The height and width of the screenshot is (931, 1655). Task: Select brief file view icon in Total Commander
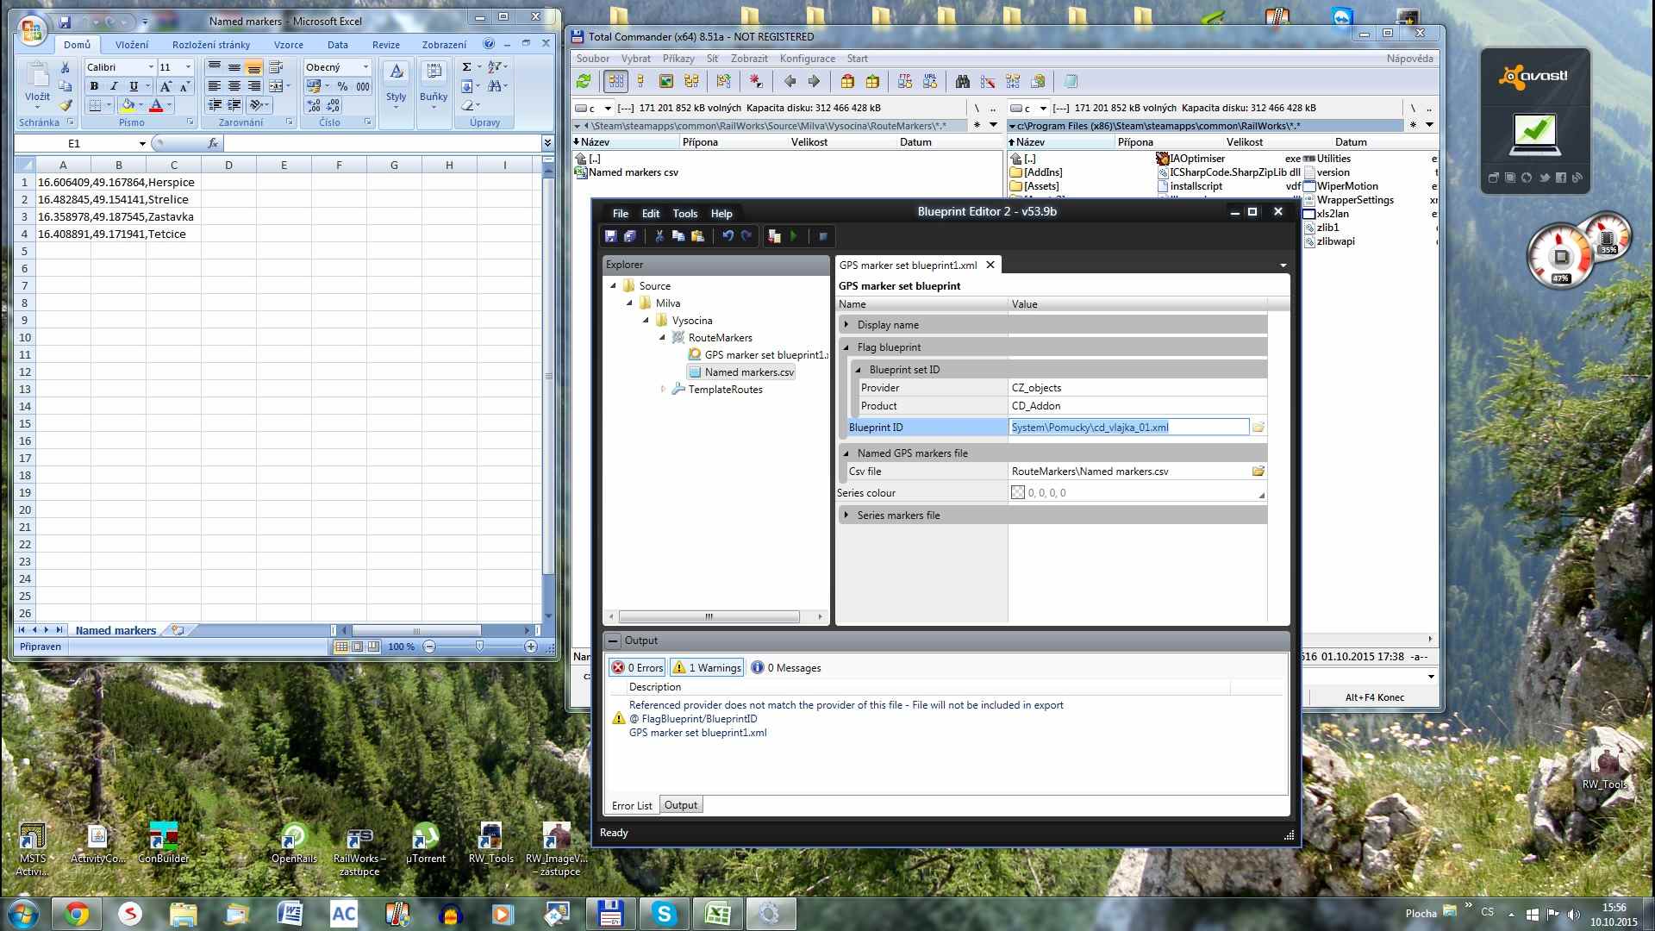615,81
